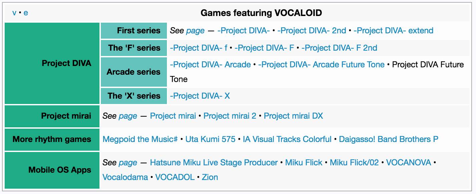Open the Project mirai 2 link

coord(230,116)
